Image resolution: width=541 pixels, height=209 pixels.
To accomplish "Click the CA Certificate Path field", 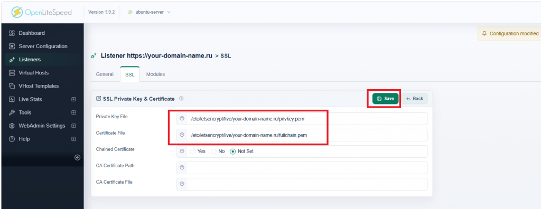I will click(x=307, y=168).
